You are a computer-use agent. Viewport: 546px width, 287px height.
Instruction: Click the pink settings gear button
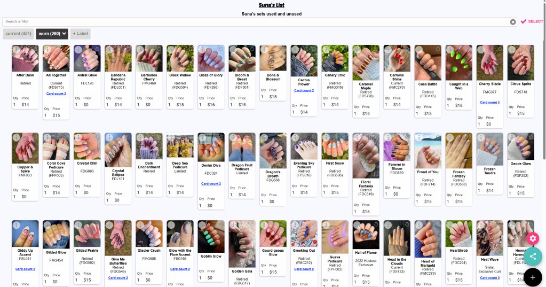pos(533,238)
